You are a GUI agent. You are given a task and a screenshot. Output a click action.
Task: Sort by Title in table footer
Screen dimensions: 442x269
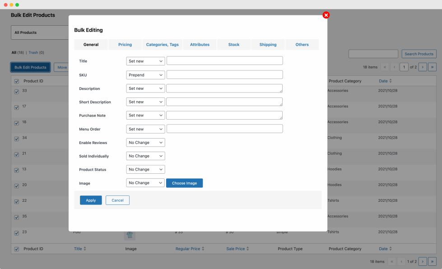80,249
